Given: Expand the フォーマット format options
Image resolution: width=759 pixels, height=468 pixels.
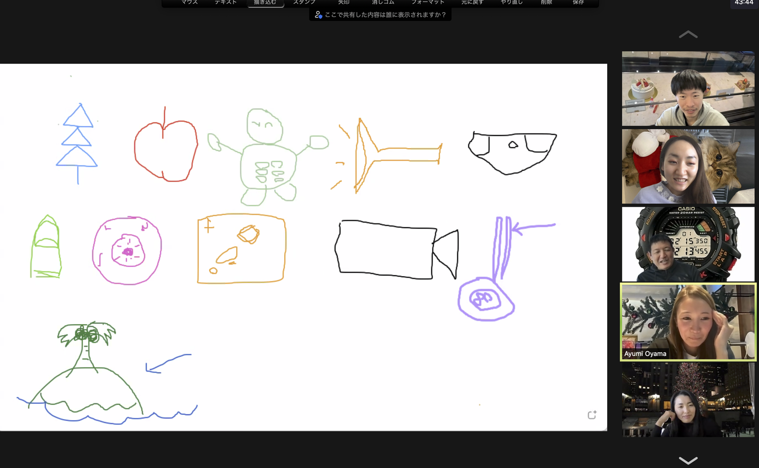Looking at the screenshot, I should tap(427, 3).
